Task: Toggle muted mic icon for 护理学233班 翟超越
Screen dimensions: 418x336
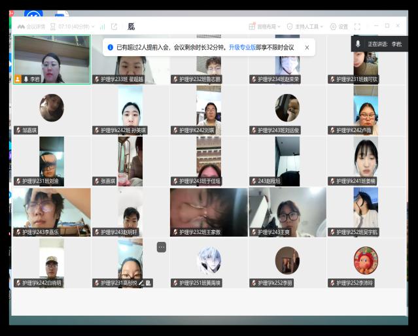Action: coord(96,79)
